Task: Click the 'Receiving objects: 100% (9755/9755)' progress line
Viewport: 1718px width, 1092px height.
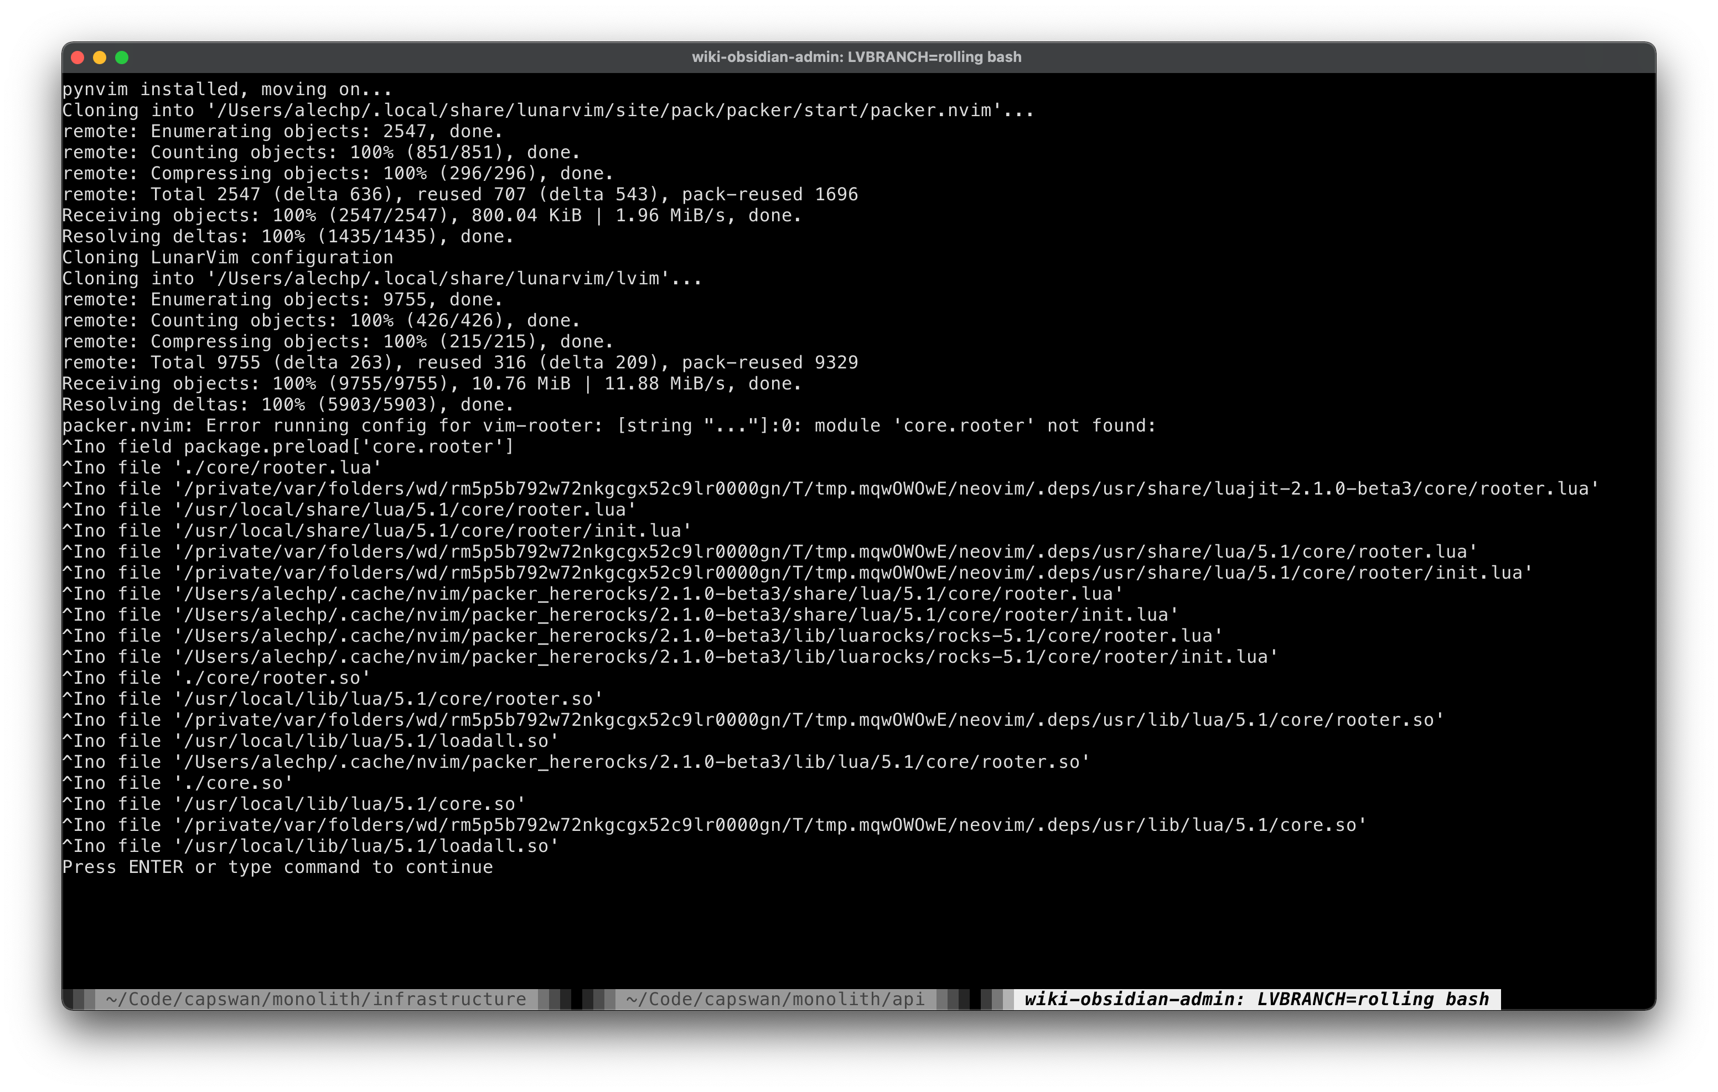Action: (431, 383)
